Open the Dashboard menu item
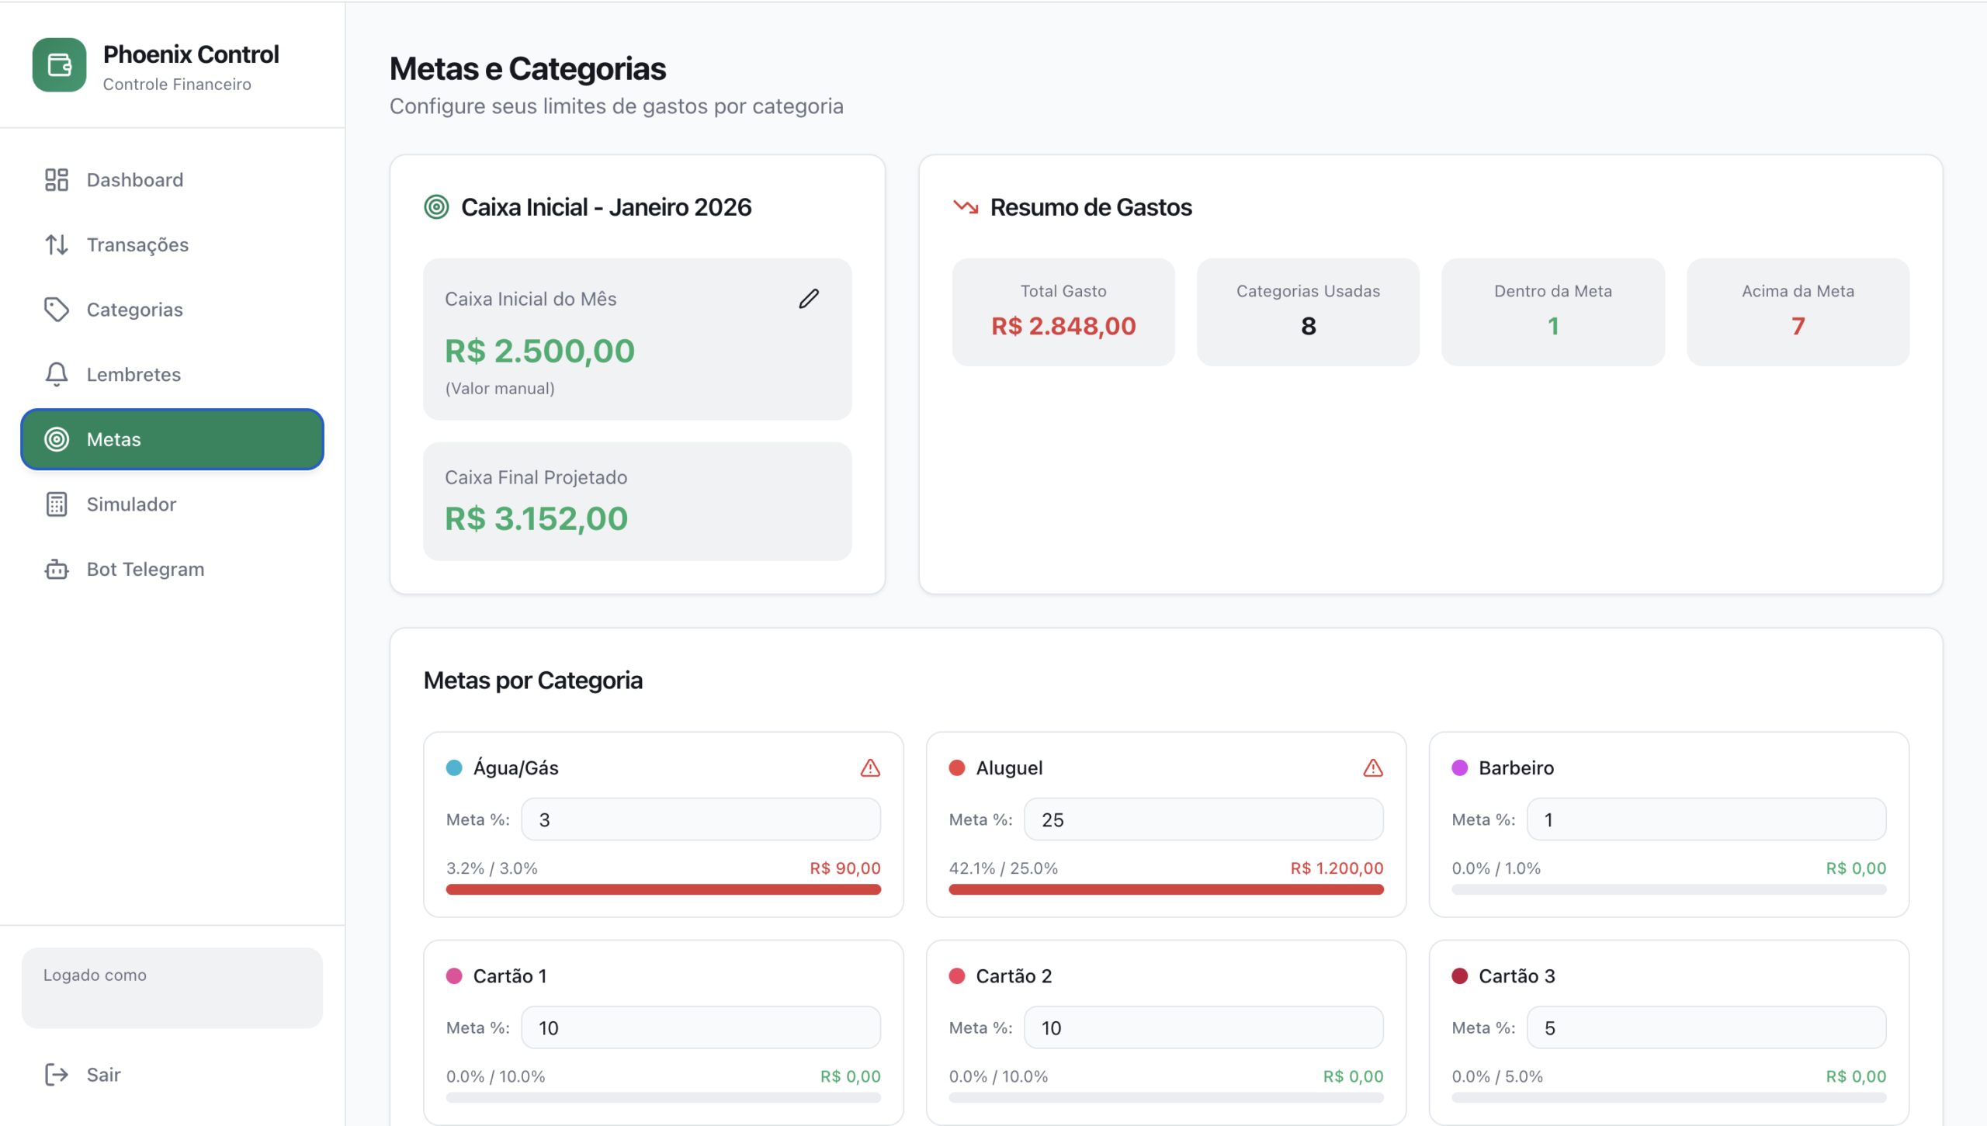 coord(172,180)
